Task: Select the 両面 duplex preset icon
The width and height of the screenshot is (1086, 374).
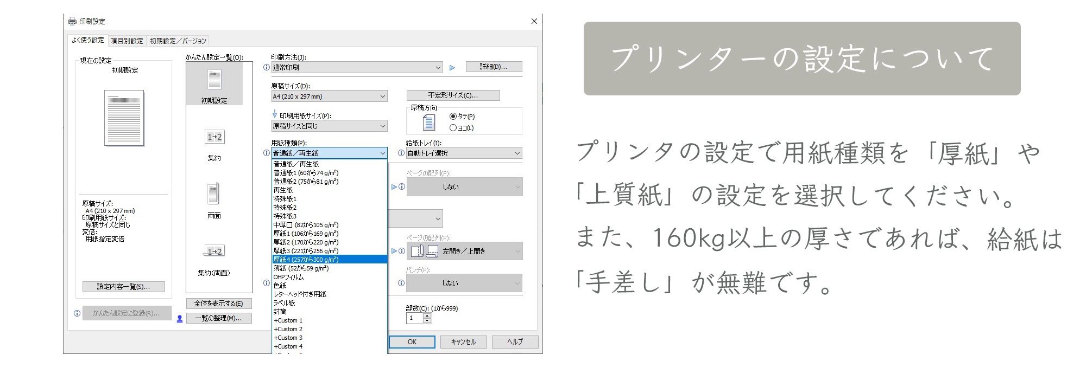Action: 214,194
